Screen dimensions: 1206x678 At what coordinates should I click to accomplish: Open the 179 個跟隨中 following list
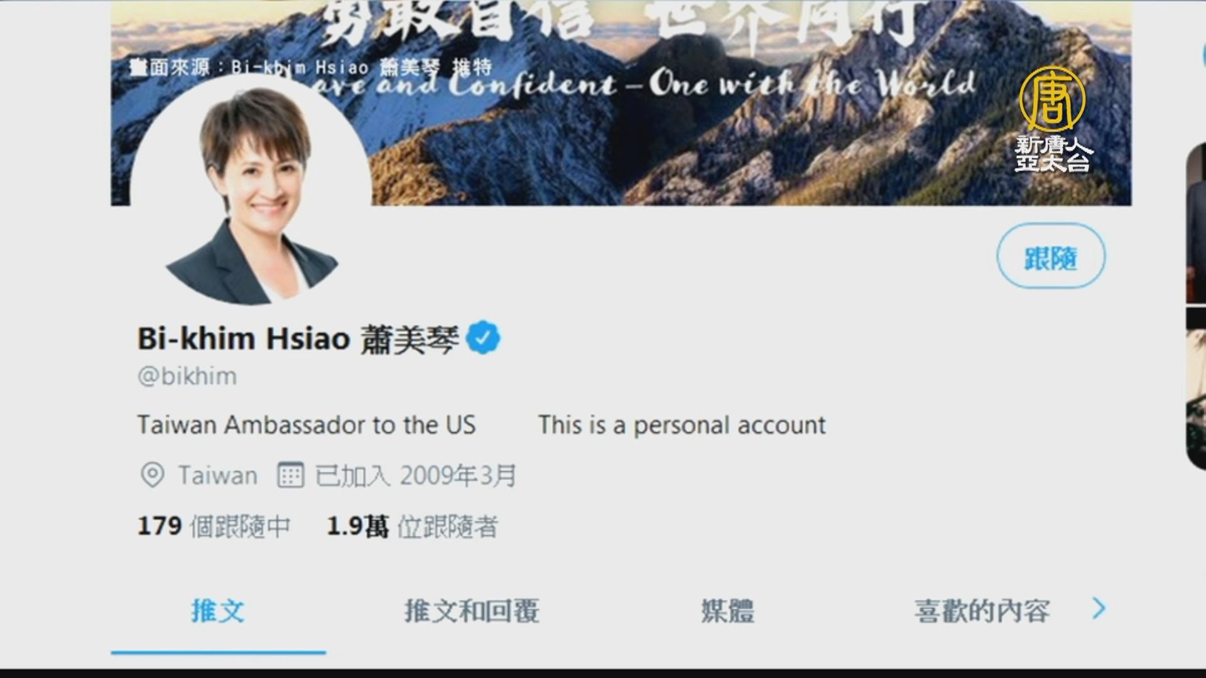tap(214, 526)
